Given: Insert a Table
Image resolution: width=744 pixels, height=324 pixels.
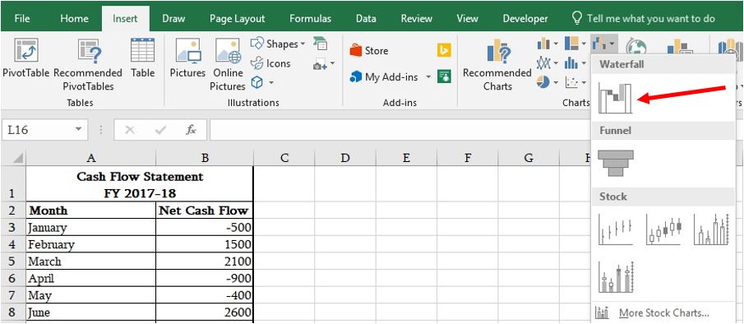Looking at the screenshot, I should (x=143, y=58).
